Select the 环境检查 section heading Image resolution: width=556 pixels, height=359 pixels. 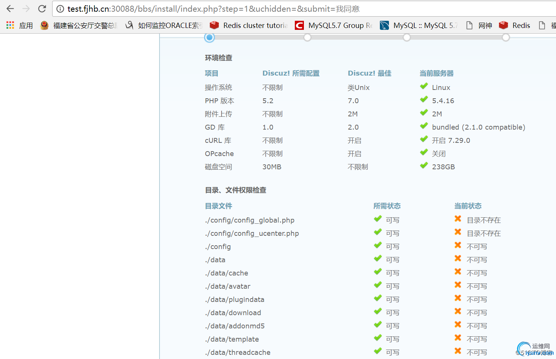218,58
